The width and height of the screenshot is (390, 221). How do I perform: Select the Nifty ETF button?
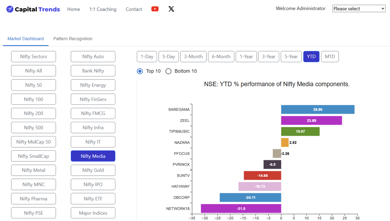tap(93, 199)
